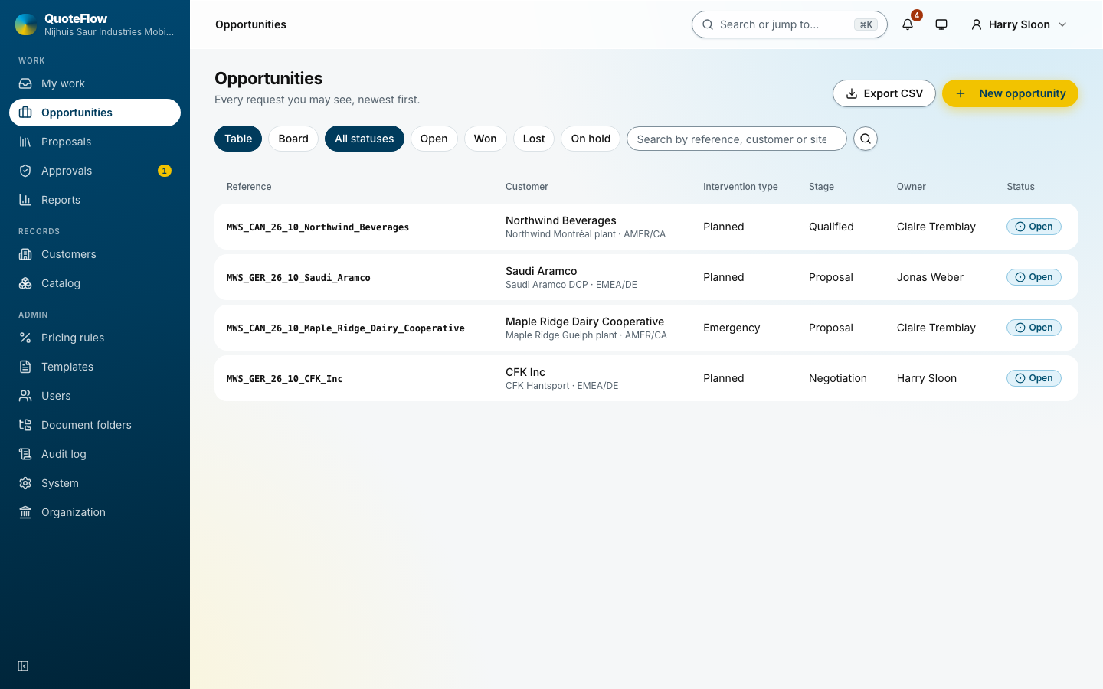Screen dimensions: 1103x689
Task: Click the Export CSV button
Action: coord(884,93)
